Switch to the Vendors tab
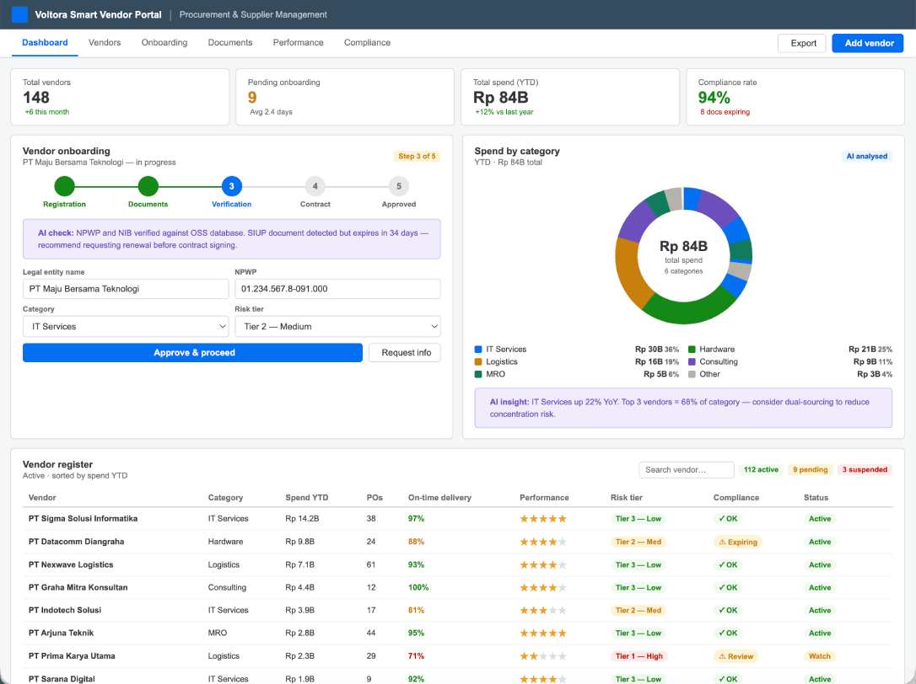This screenshot has width=916, height=684. click(x=105, y=43)
